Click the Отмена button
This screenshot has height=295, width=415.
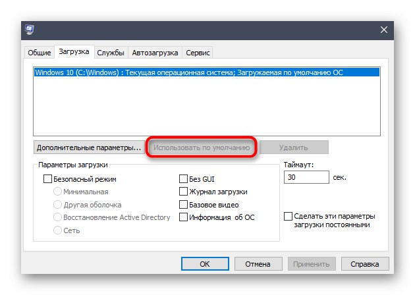click(258, 264)
